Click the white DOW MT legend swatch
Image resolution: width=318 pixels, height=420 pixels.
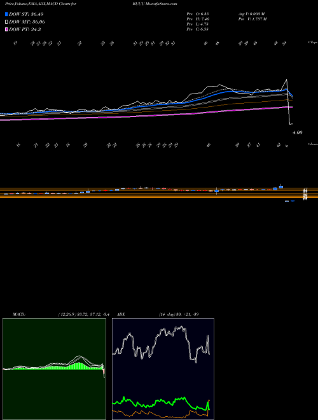[6, 22]
